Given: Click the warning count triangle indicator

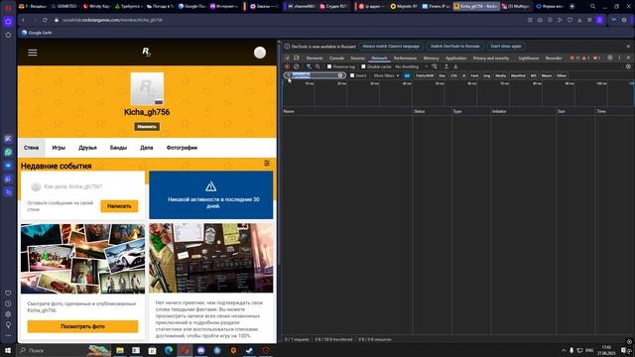Looking at the screenshot, I should [585, 59].
